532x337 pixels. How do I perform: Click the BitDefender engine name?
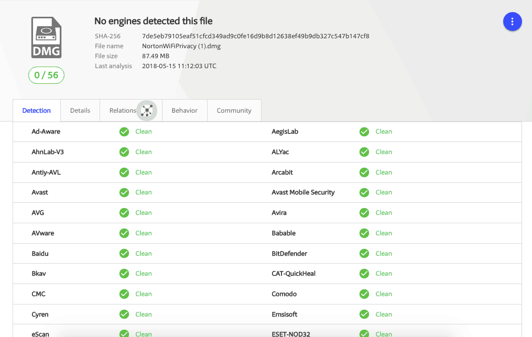289,254
